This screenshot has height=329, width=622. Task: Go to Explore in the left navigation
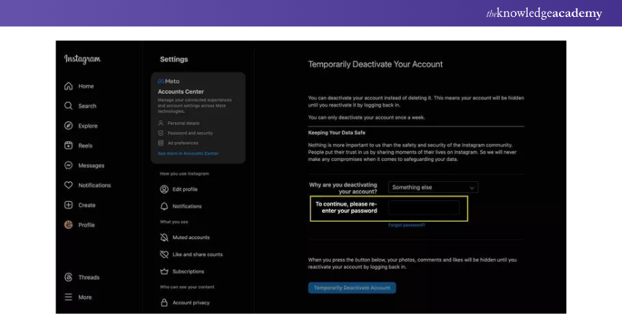(x=88, y=126)
